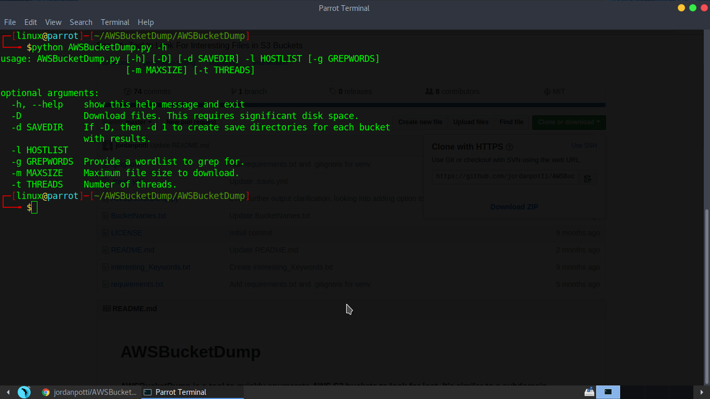Open the Clone or download dropdown
The width and height of the screenshot is (710, 399).
568,122
